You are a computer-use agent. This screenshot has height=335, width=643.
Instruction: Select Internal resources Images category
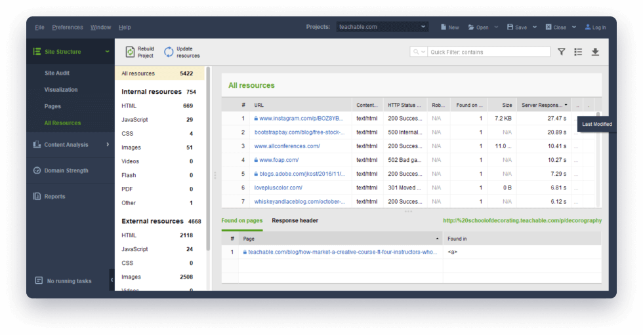point(131,148)
